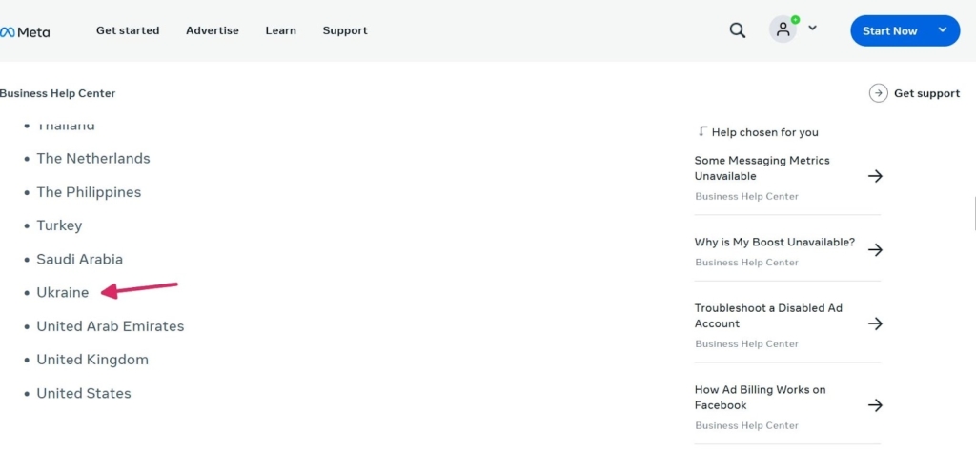Viewport: 976px width, 450px height.
Task: Click arrow for Troubleshoot a Disabled Ad Account
Action: click(x=875, y=323)
